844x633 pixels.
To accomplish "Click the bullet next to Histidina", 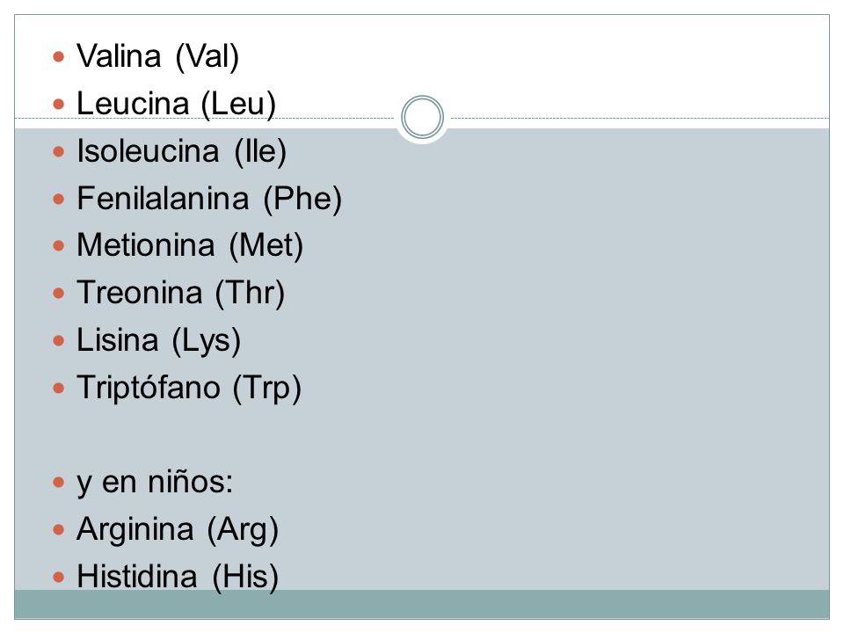I will click(x=59, y=577).
